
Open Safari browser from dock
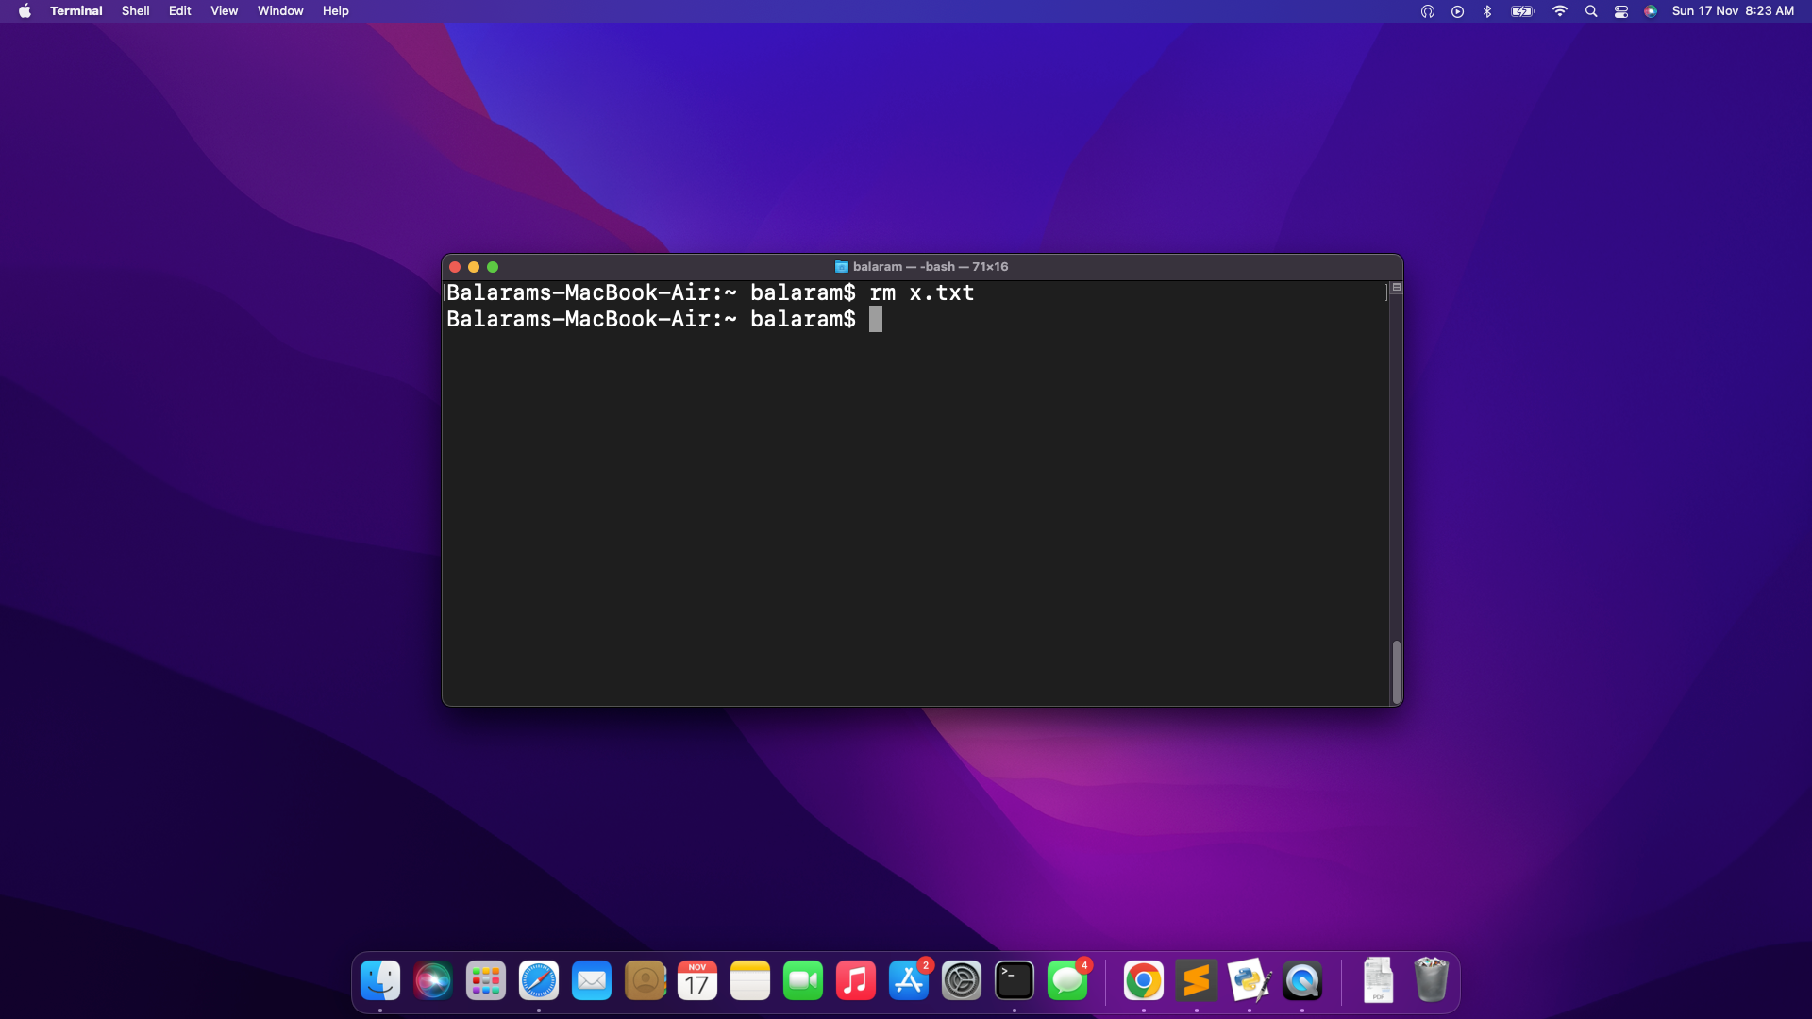click(x=539, y=981)
